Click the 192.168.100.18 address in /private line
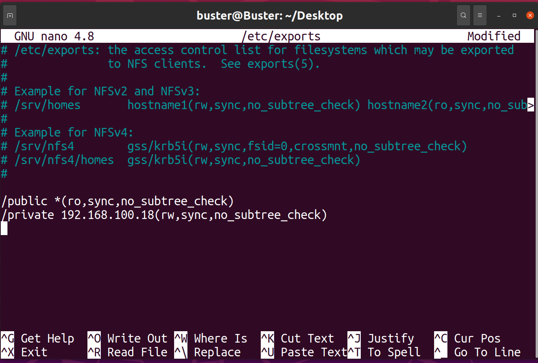 click(108, 215)
